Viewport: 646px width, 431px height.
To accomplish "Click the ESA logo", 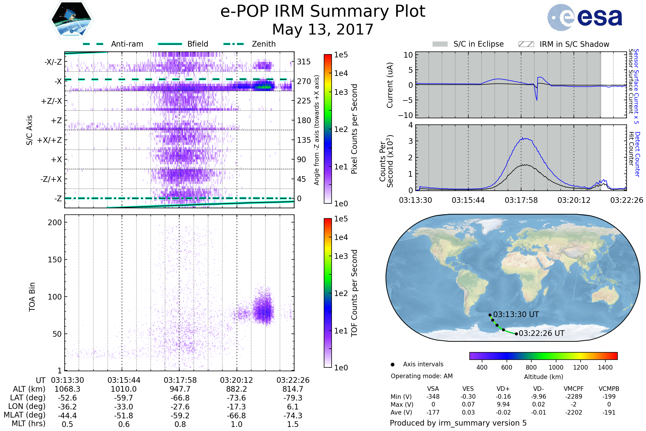I will pos(584,17).
